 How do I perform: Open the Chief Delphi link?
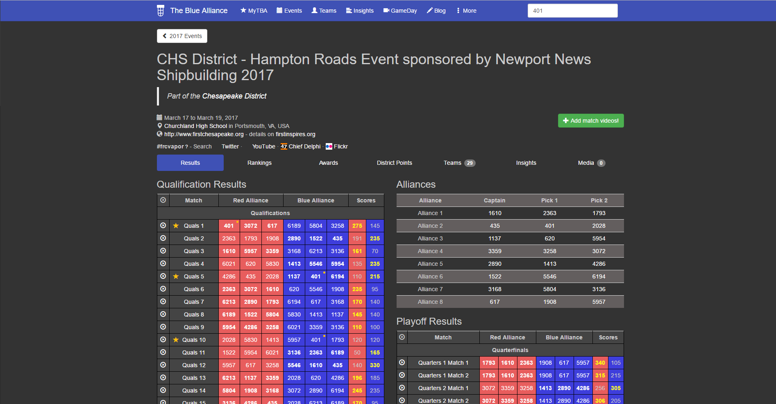coord(301,146)
